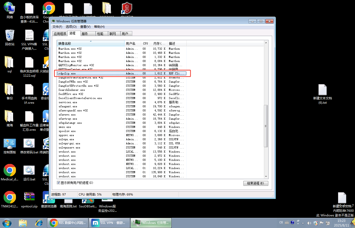Switch to 联网 tab
This screenshot has width=355, height=228.
[x=114, y=34]
